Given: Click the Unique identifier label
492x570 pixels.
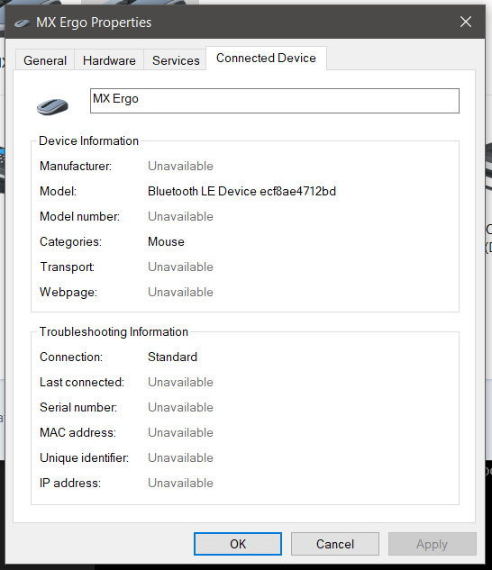Looking at the screenshot, I should [84, 458].
